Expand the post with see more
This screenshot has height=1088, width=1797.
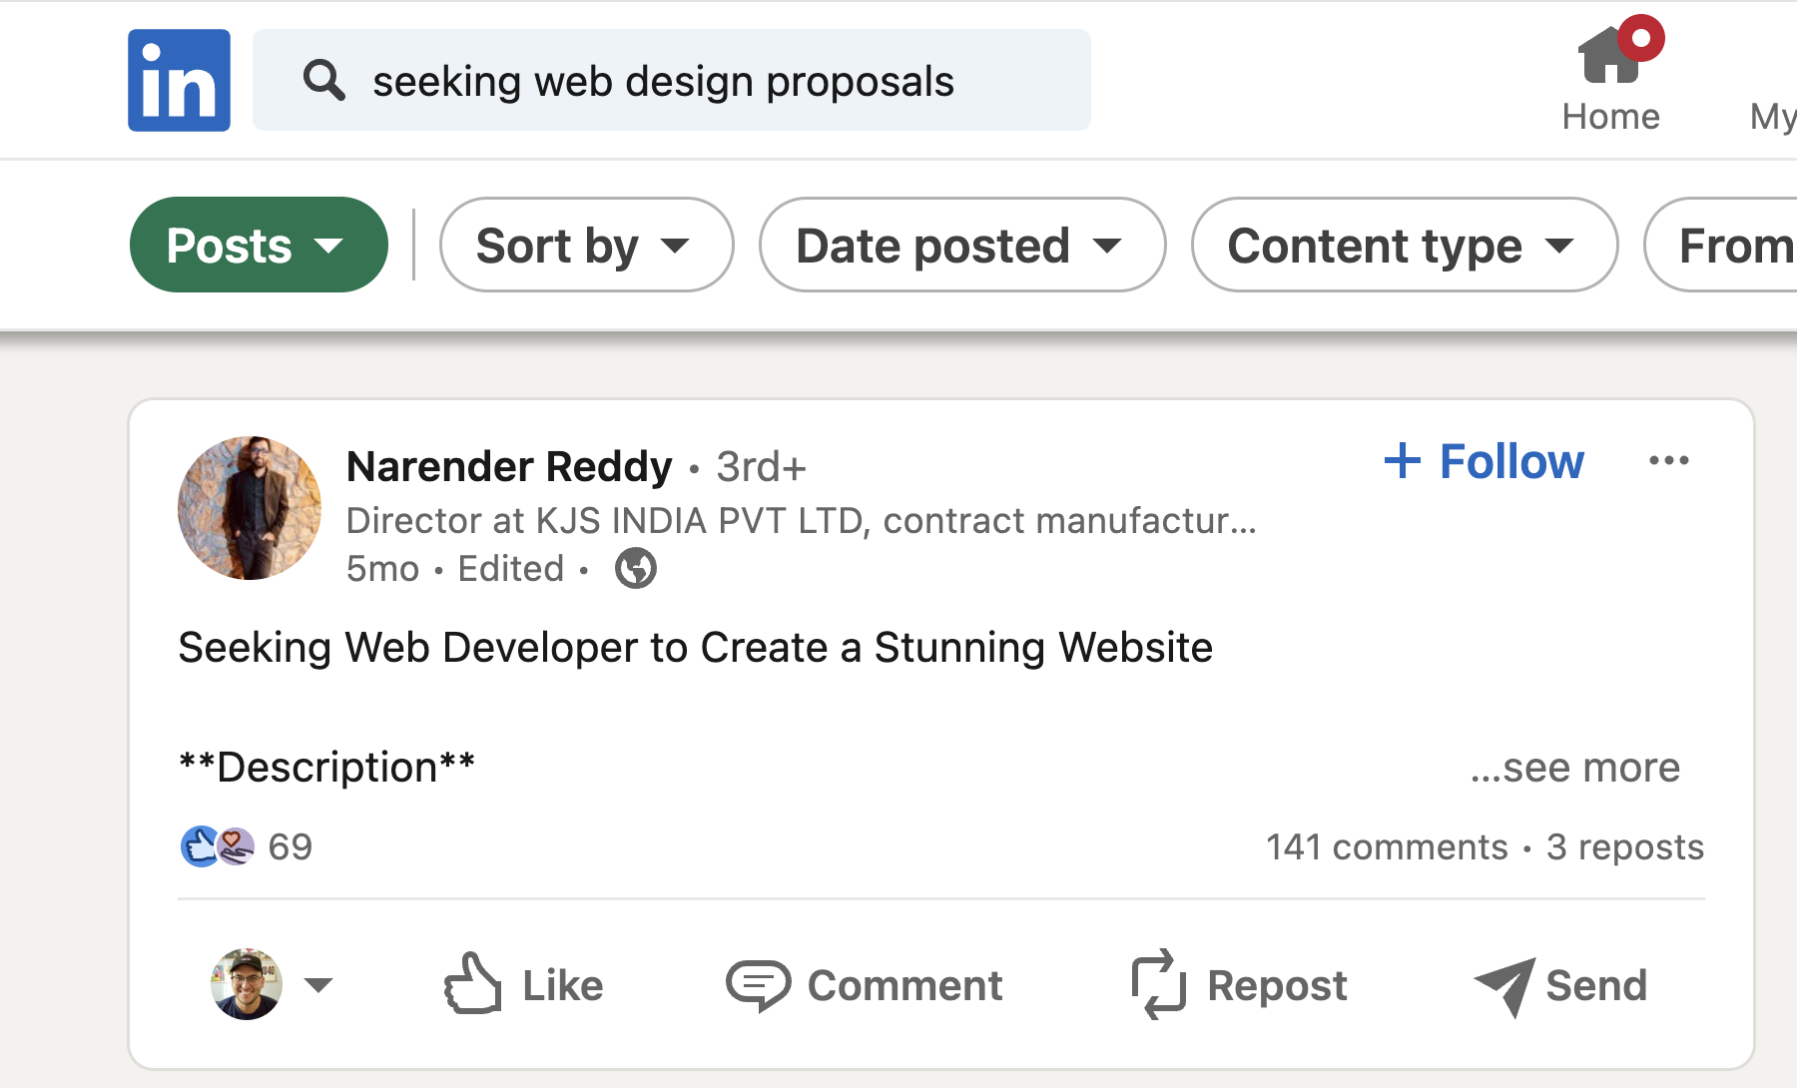click(1575, 767)
